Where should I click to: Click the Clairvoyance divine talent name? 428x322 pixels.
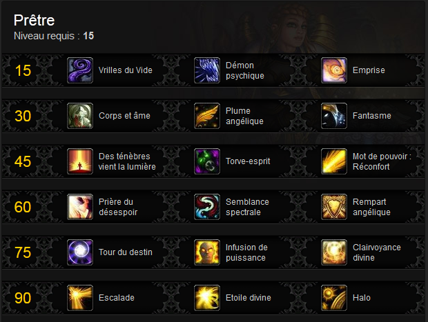click(x=377, y=252)
